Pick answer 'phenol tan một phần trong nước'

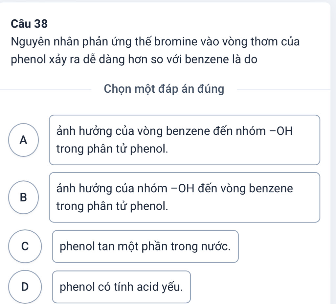pyautogui.click(x=145, y=246)
